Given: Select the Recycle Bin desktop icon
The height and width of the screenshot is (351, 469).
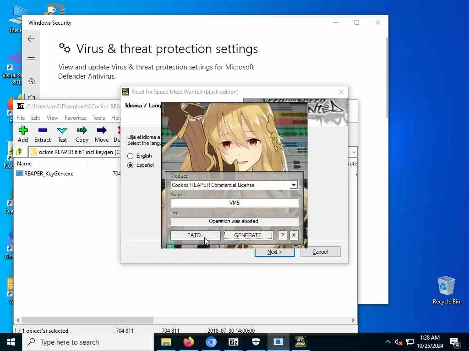Looking at the screenshot, I should [x=446, y=290].
